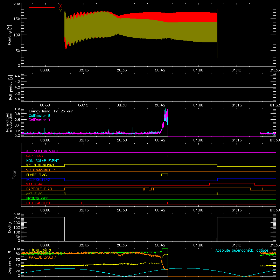280x280 pixels.
Task: Click the Normalized modulation axis title
Action: click(9, 122)
